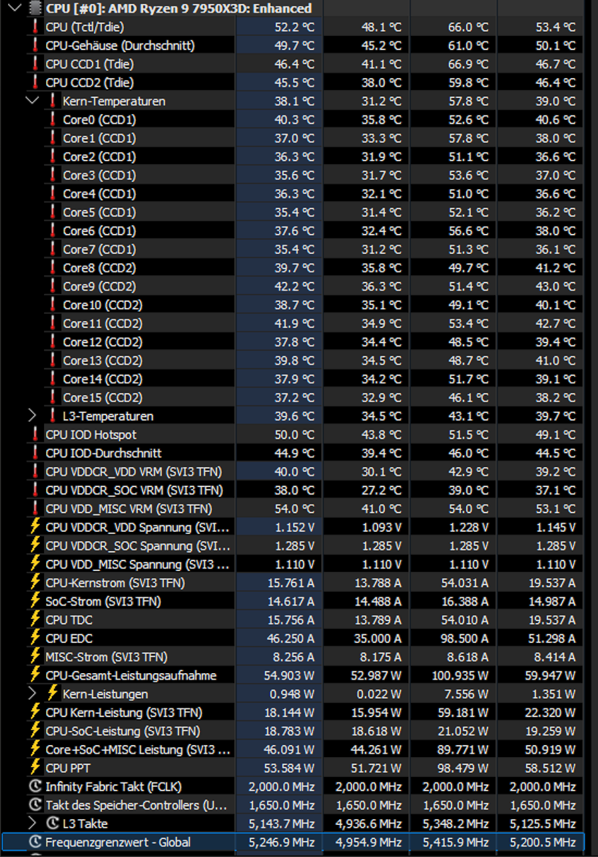Select the Core1 (CCD1) row label

99,139
